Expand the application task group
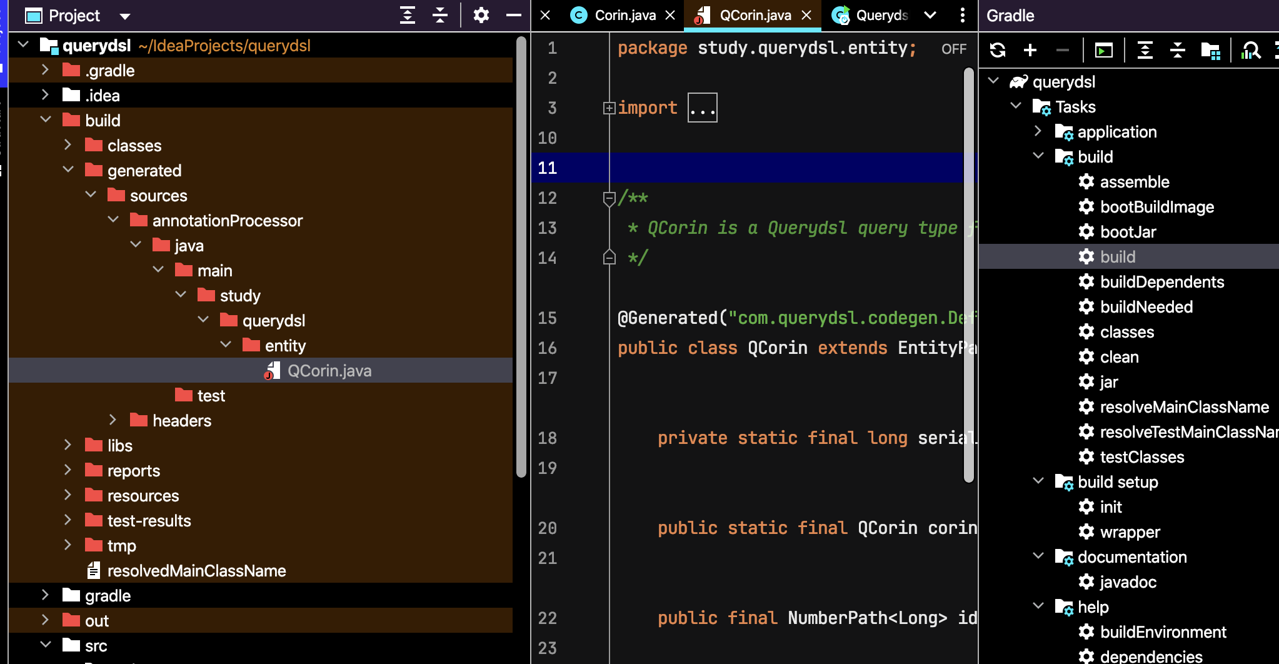This screenshot has height=664, width=1279. (1038, 131)
